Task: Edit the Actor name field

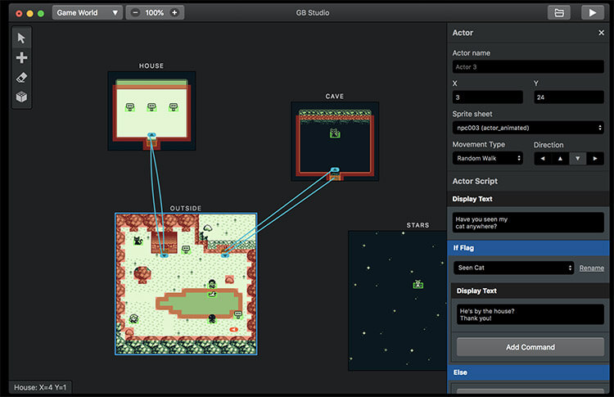Action: click(528, 67)
